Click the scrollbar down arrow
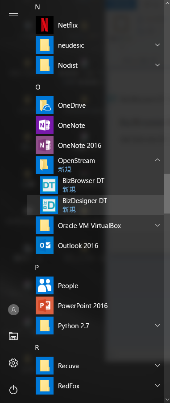Viewport: 170px width, 403px height. pos(167,399)
